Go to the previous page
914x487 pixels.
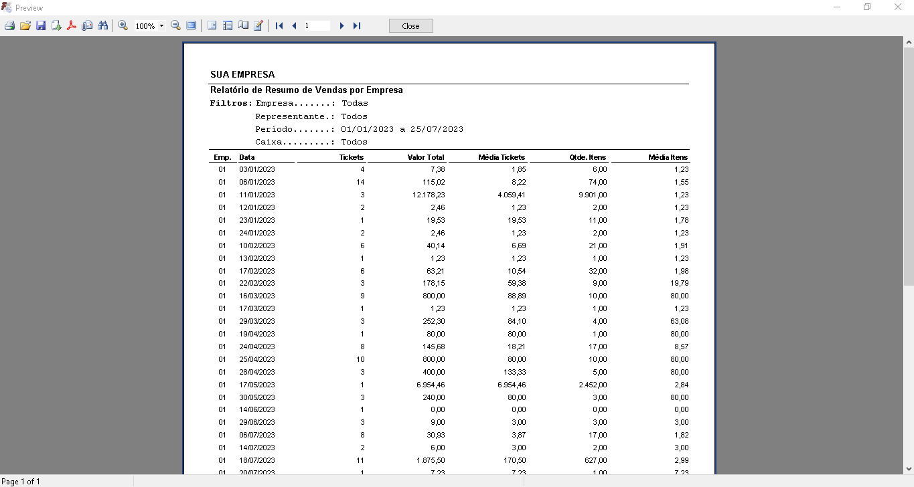coord(294,26)
